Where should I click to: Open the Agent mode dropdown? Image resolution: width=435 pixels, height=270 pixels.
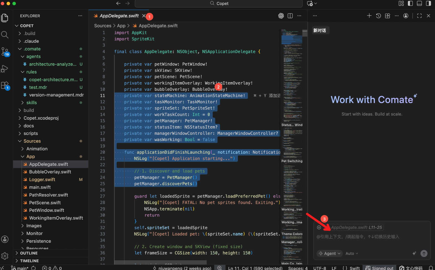click(330, 253)
